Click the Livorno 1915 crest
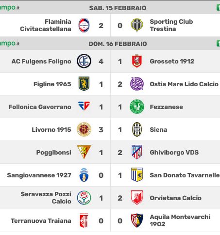 (x=84, y=129)
